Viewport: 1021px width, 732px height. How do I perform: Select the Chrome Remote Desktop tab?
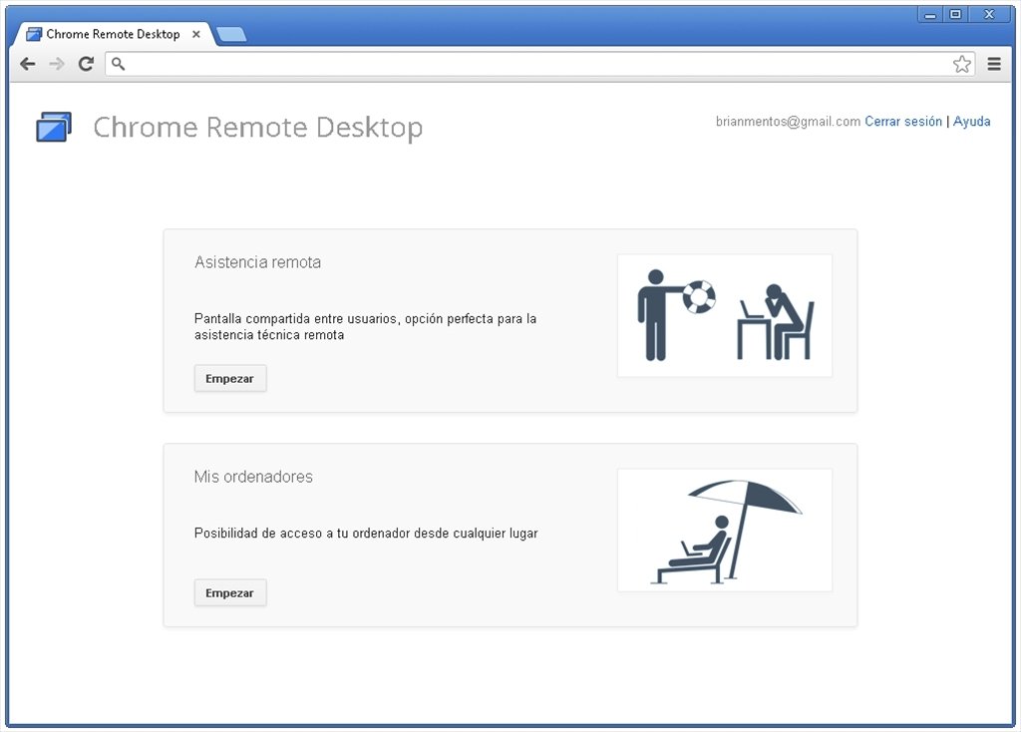coord(114,34)
